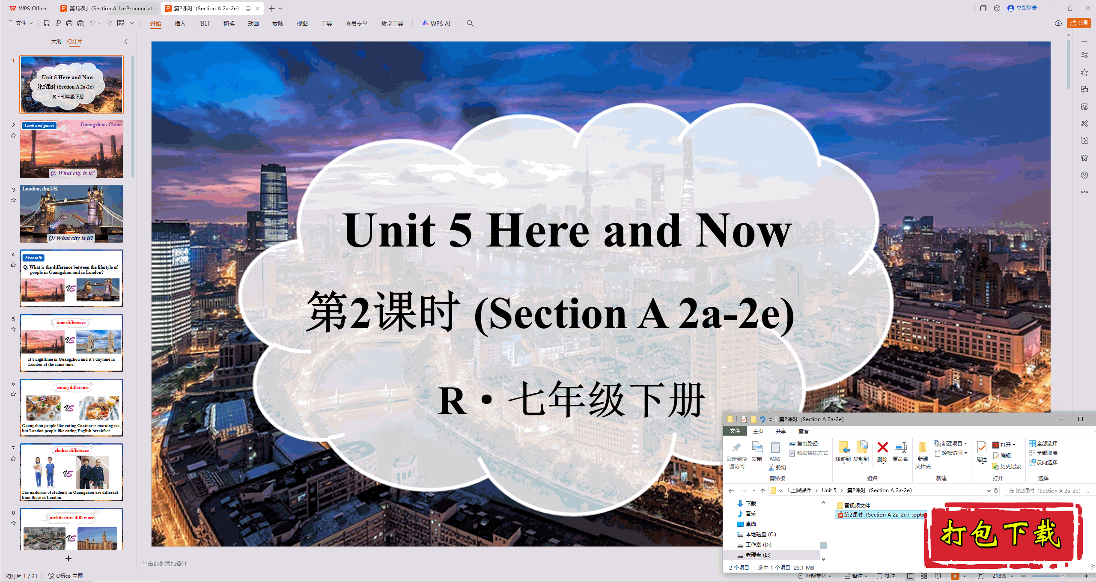
Task: Open the dropdown arrow next to the new tab plus
Action: [280, 8]
